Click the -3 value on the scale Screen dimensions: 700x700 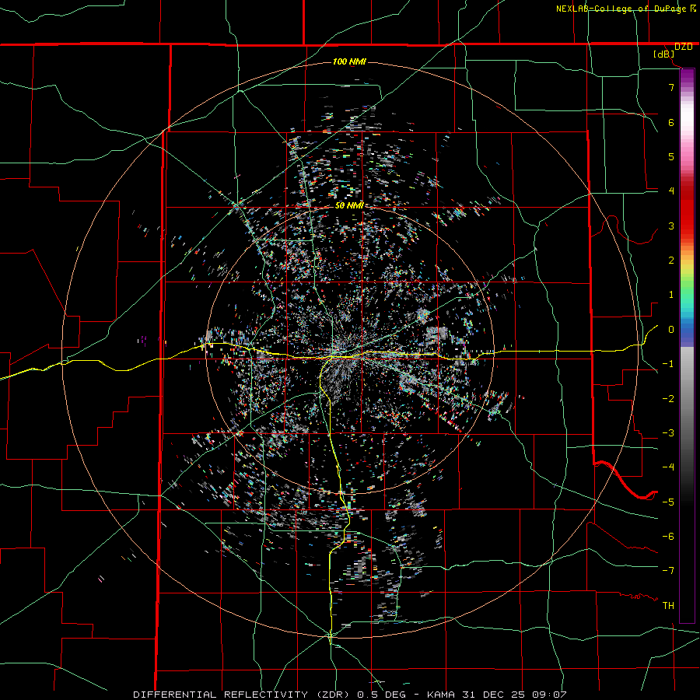[x=668, y=433]
